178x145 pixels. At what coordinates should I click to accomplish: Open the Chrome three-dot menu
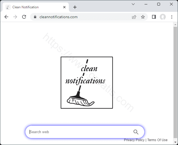172,17
